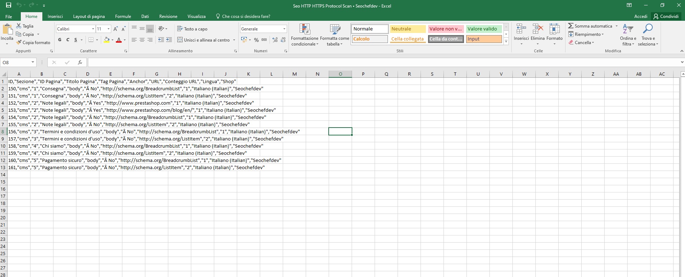
Task: Decrease the cell indent
Action: pos(161,40)
